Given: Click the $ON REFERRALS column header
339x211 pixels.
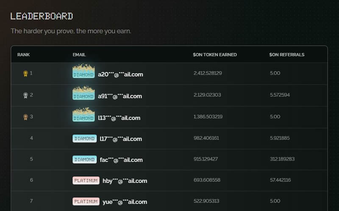Looking at the screenshot, I should click(x=286, y=55).
